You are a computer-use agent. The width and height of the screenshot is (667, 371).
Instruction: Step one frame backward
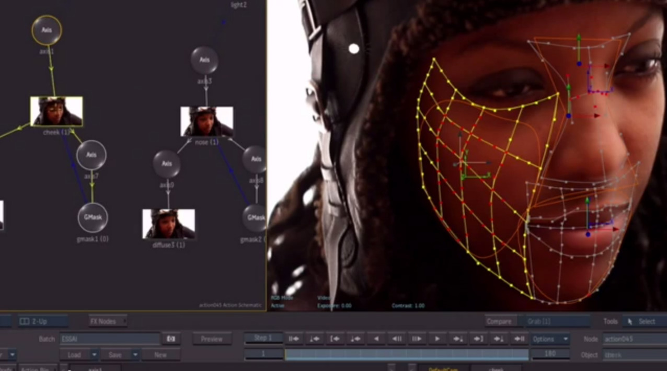click(x=397, y=339)
